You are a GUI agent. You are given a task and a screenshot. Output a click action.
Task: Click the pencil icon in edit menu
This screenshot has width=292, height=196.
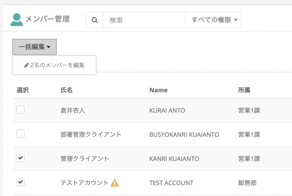pyautogui.click(x=27, y=65)
